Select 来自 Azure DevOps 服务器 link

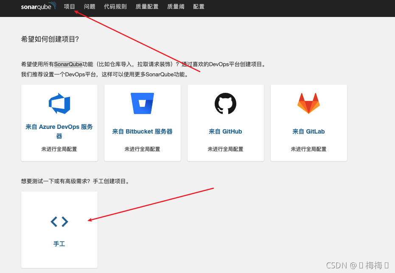59,131
